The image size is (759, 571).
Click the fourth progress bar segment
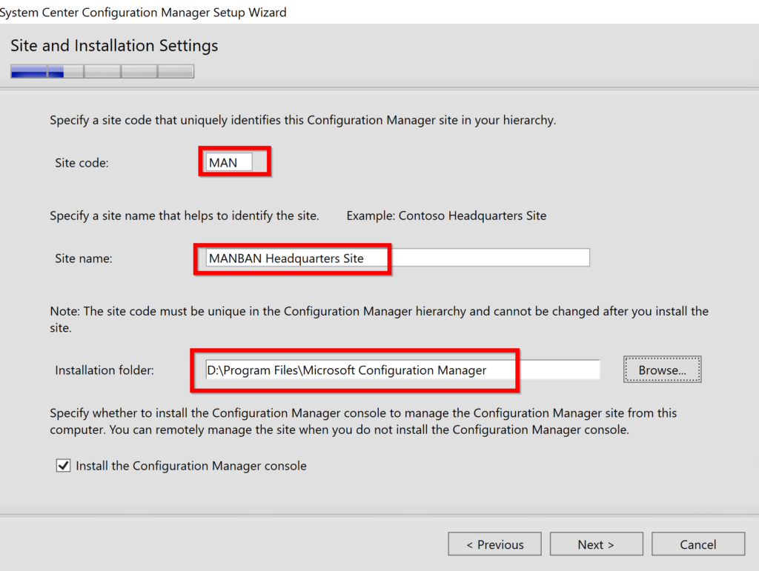[139, 71]
